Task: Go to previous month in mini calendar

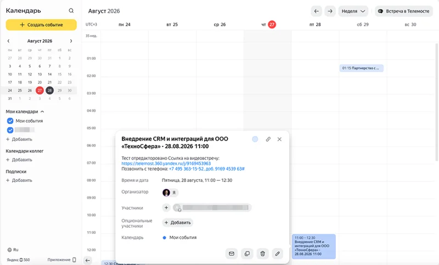Action: (8, 41)
